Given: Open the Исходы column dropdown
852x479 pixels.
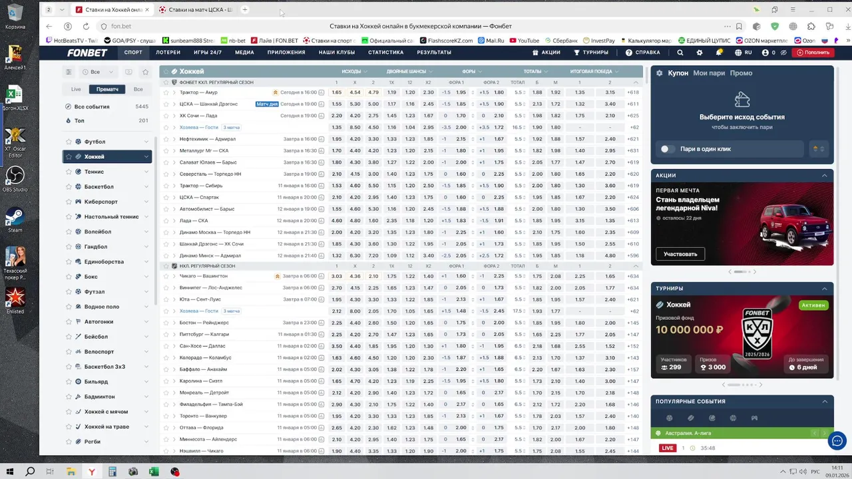Looking at the screenshot, I should coord(354,71).
